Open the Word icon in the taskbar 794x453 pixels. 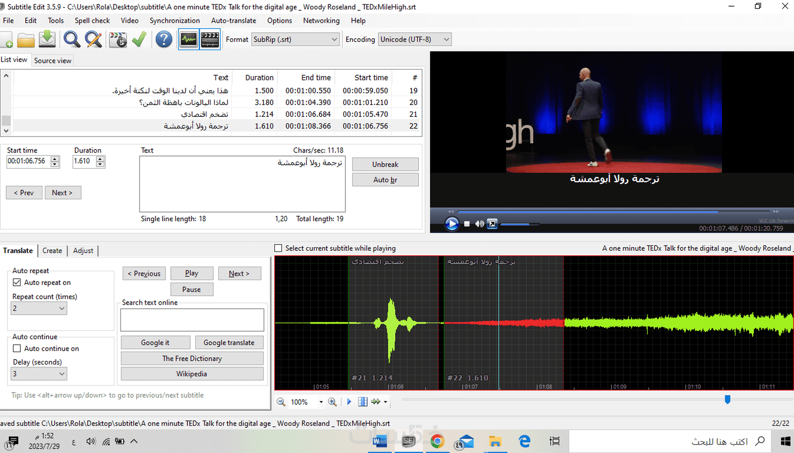pos(380,441)
